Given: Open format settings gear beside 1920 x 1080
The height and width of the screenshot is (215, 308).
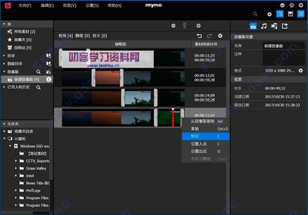Looking at the screenshot, I should pos(301,71).
